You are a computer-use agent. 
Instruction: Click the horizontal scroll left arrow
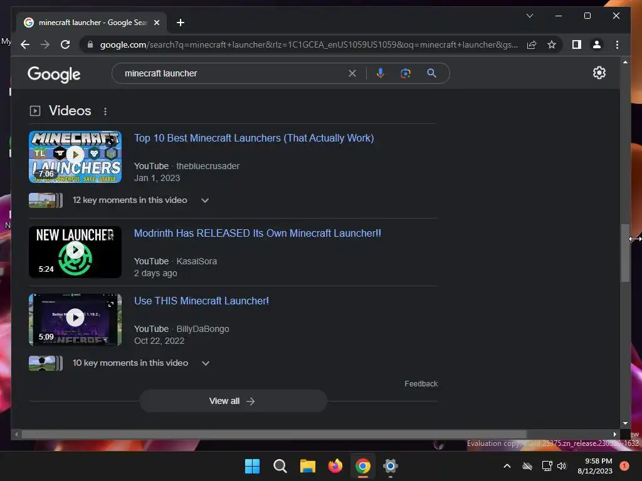[x=16, y=435]
